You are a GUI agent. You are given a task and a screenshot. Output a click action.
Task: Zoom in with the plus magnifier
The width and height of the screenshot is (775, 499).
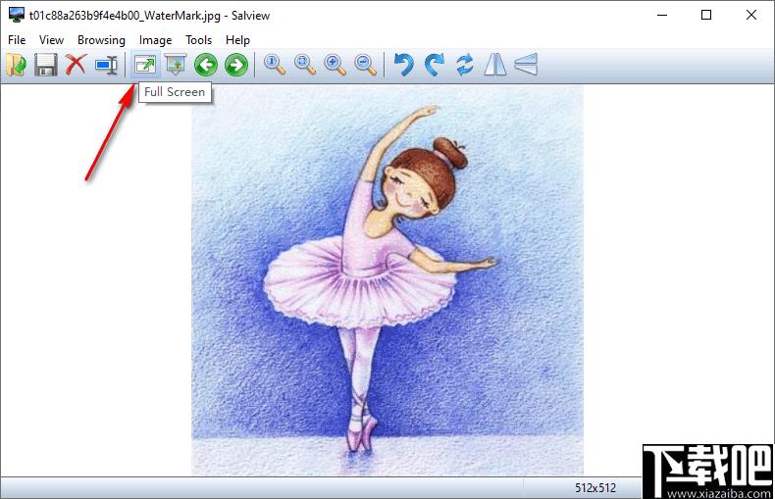click(x=336, y=65)
